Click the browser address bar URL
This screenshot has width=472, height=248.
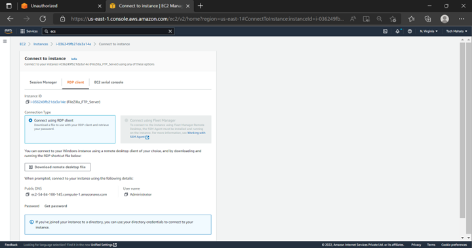[x=207, y=19]
